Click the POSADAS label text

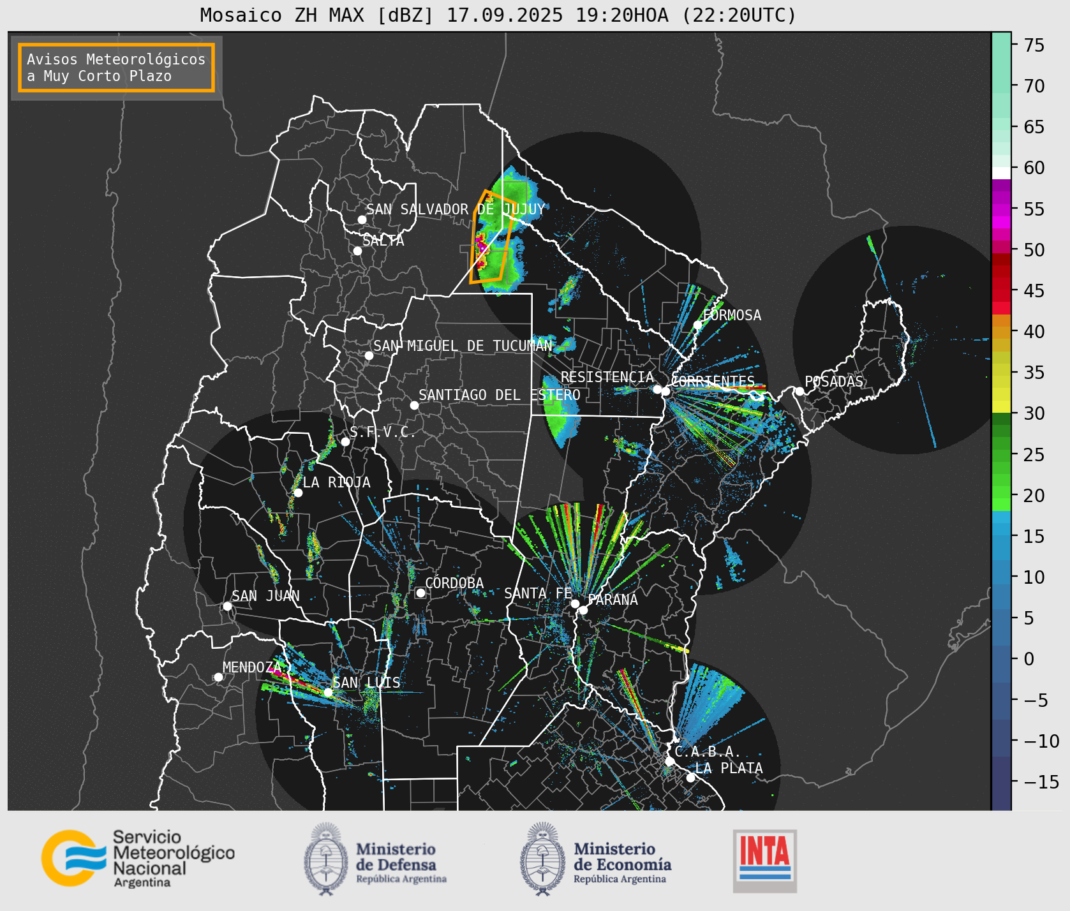coord(833,381)
